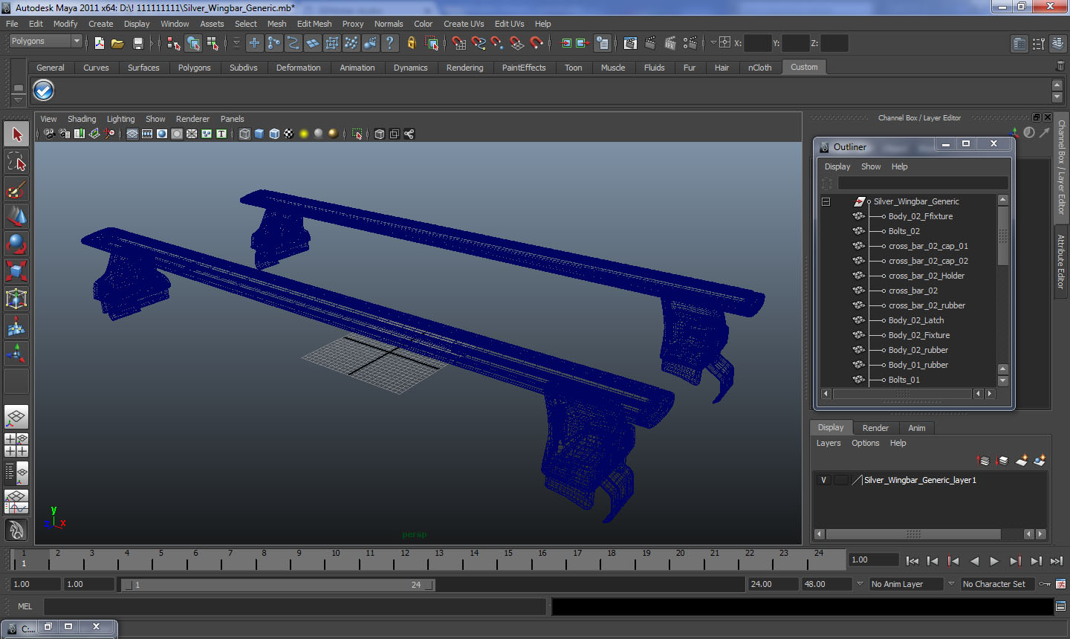The height and width of the screenshot is (639, 1070).
Task: Open the viewport Shading menu
Action: 82,119
